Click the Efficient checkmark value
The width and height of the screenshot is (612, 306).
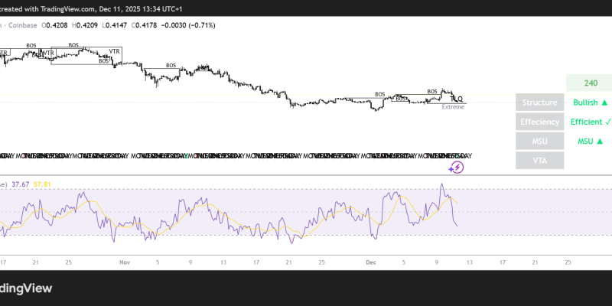pyautogui.click(x=590, y=122)
